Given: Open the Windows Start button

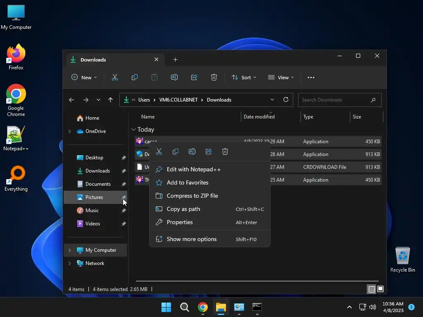Looking at the screenshot, I should pos(166,307).
